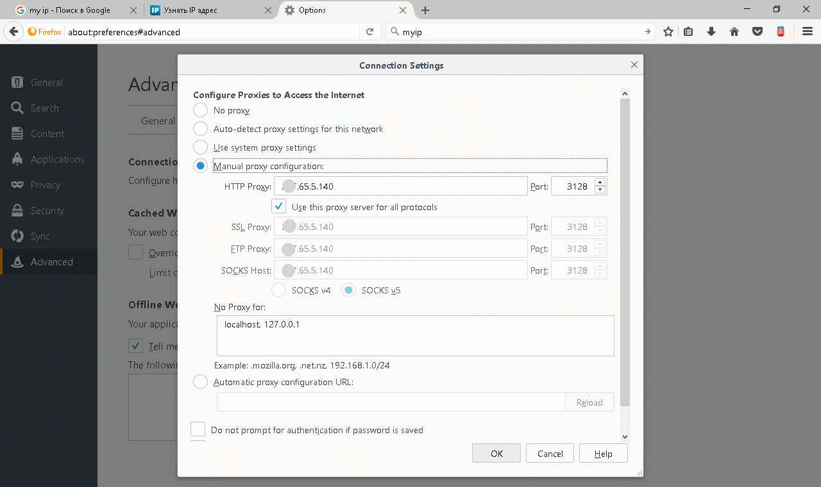Image resolution: width=821 pixels, height=487 pixels.
Task: Increase the HTTP proxy port number
Action: coord(600,183)
